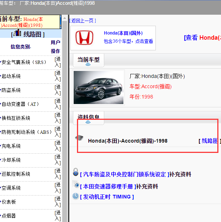Open Honda(本田)(国外) brand link
Viewport: 221px width, 222px height.
[x=123, y=33]
